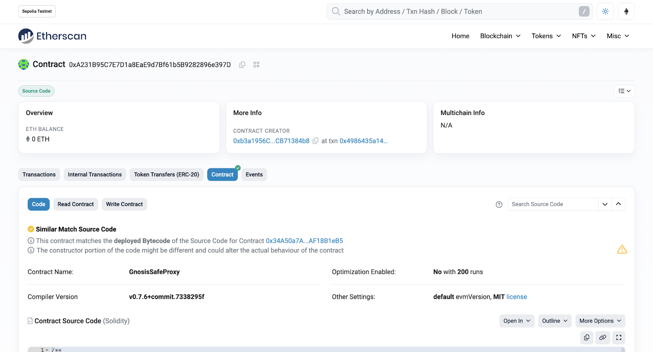This screenshot has height=352, width=653.
Task: Switch to the Read Contract tab
Action: (x=76, y=204)
